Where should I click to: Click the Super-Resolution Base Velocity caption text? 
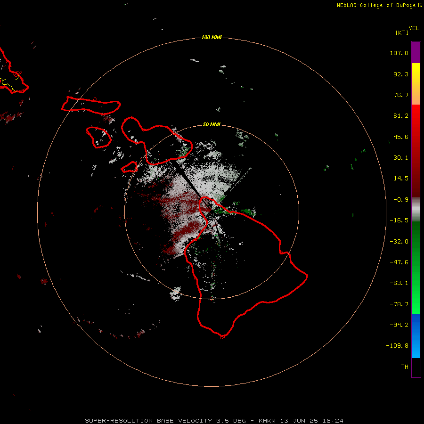214,421
